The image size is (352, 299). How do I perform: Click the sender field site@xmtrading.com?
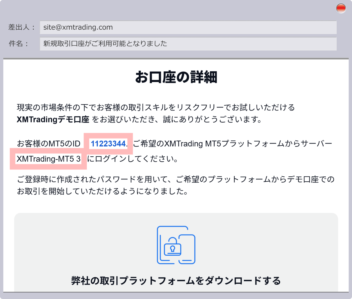pyautogui.click(x=188, y=27)
